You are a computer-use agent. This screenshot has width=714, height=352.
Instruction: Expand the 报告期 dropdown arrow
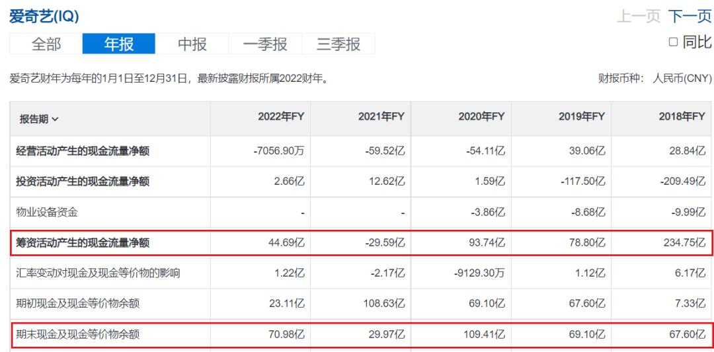coord(55,120)
